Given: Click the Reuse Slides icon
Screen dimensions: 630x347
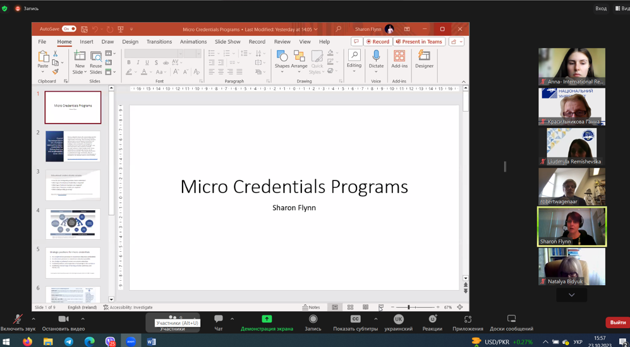Looking at the screenshot, I should click(96, 57).
